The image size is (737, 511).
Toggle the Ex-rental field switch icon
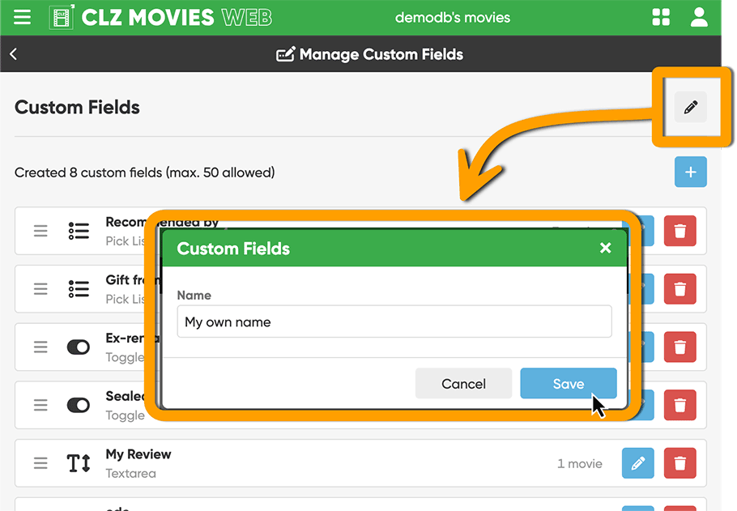tap(79, 347)
